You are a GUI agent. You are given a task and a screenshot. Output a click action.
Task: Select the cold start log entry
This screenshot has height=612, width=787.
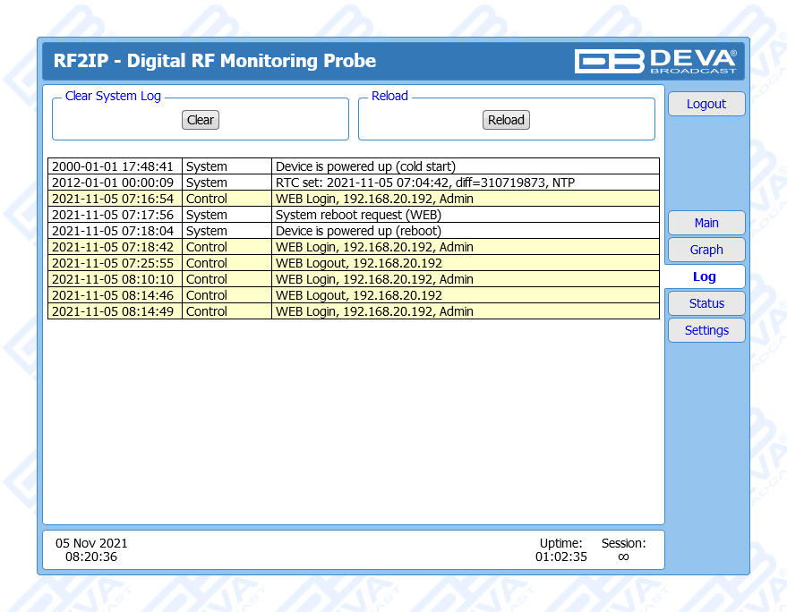(365, 166)
